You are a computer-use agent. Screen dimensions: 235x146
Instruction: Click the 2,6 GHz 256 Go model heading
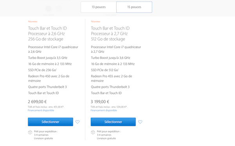[x=47, y=34]
